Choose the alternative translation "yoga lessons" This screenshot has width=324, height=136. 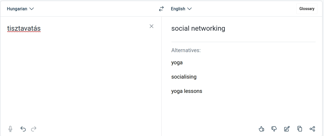pyautogui.click(x=187, y=91)
